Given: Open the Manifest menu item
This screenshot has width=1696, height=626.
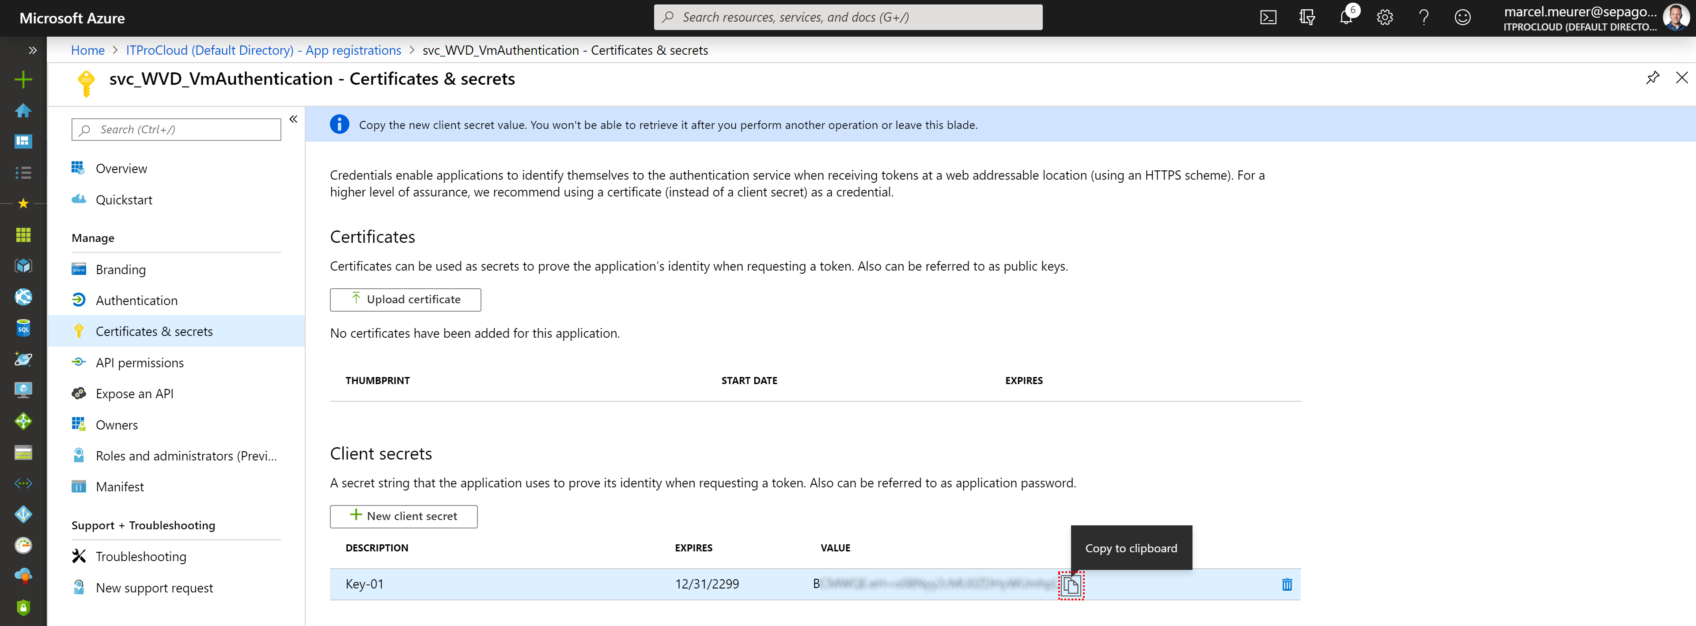Looking at the screenshot, I should pos(120,487).
